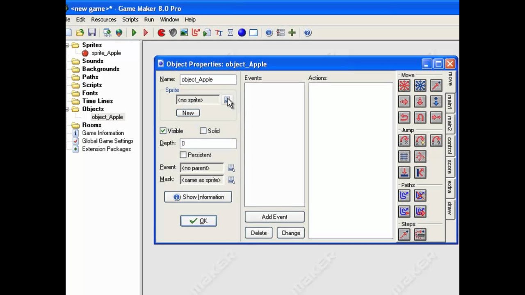Focus the Depth input field
The image size is (525, 295).
[208, 143]
